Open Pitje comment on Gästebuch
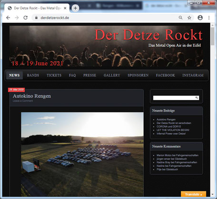The image size is (217, 199). pyautogui.click(x=167, y=169)
